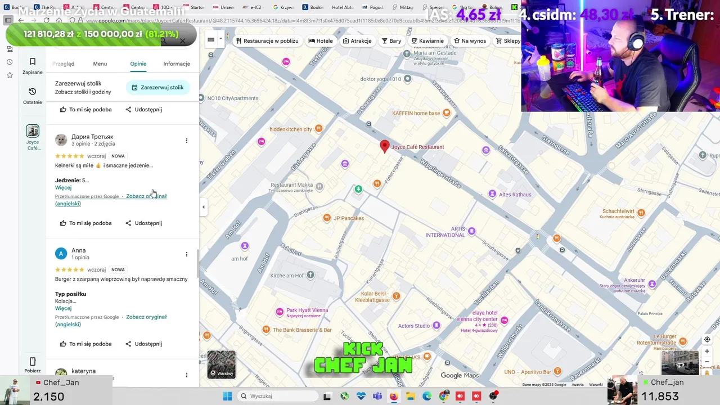This screenshot has width=720, height=405.
Task: Switch to the Menu tab
Action: [x=100, y=64]
